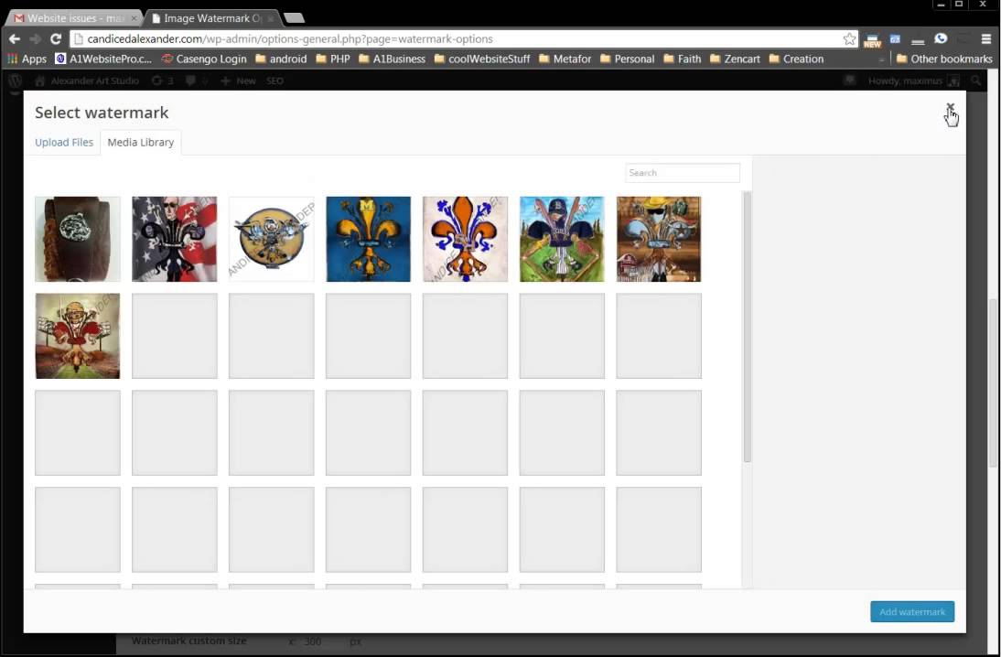Viewport: 1001px width, 657px height.
Task: Open the Metafor bookmarks folder
Action: [565, 59]
